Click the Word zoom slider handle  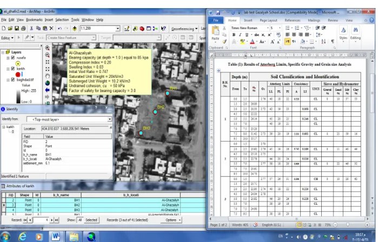coord(348,225)
